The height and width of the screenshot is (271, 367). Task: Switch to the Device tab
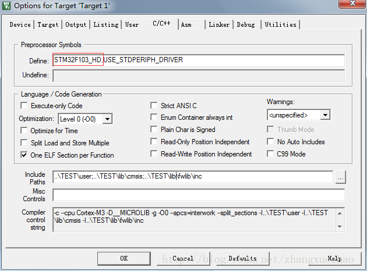coord(20,25)
